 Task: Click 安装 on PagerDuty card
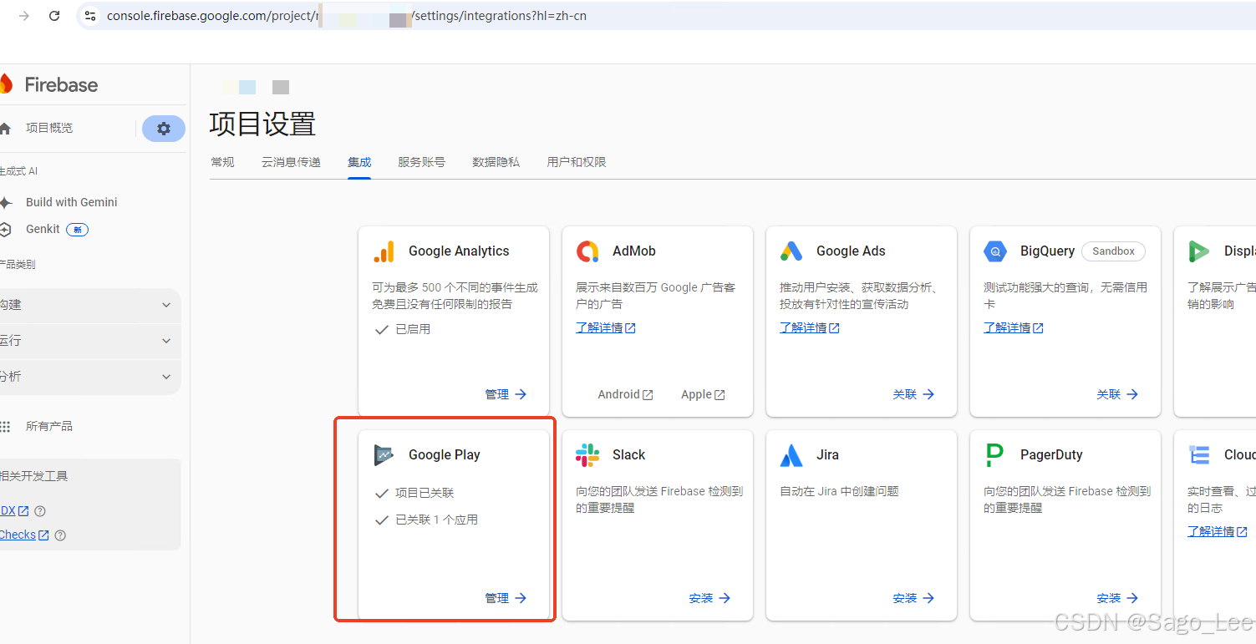pyautogui.click(x=1118, y=598)
